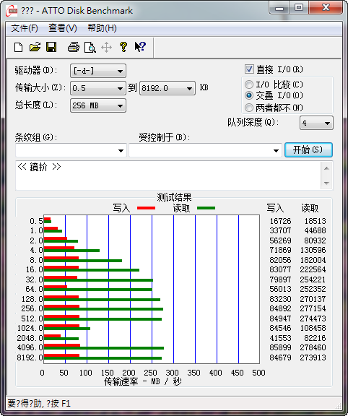This screenshot has height=416, width=348.
Task: Open the 帮助(H) menu
Action: point(102,28)
